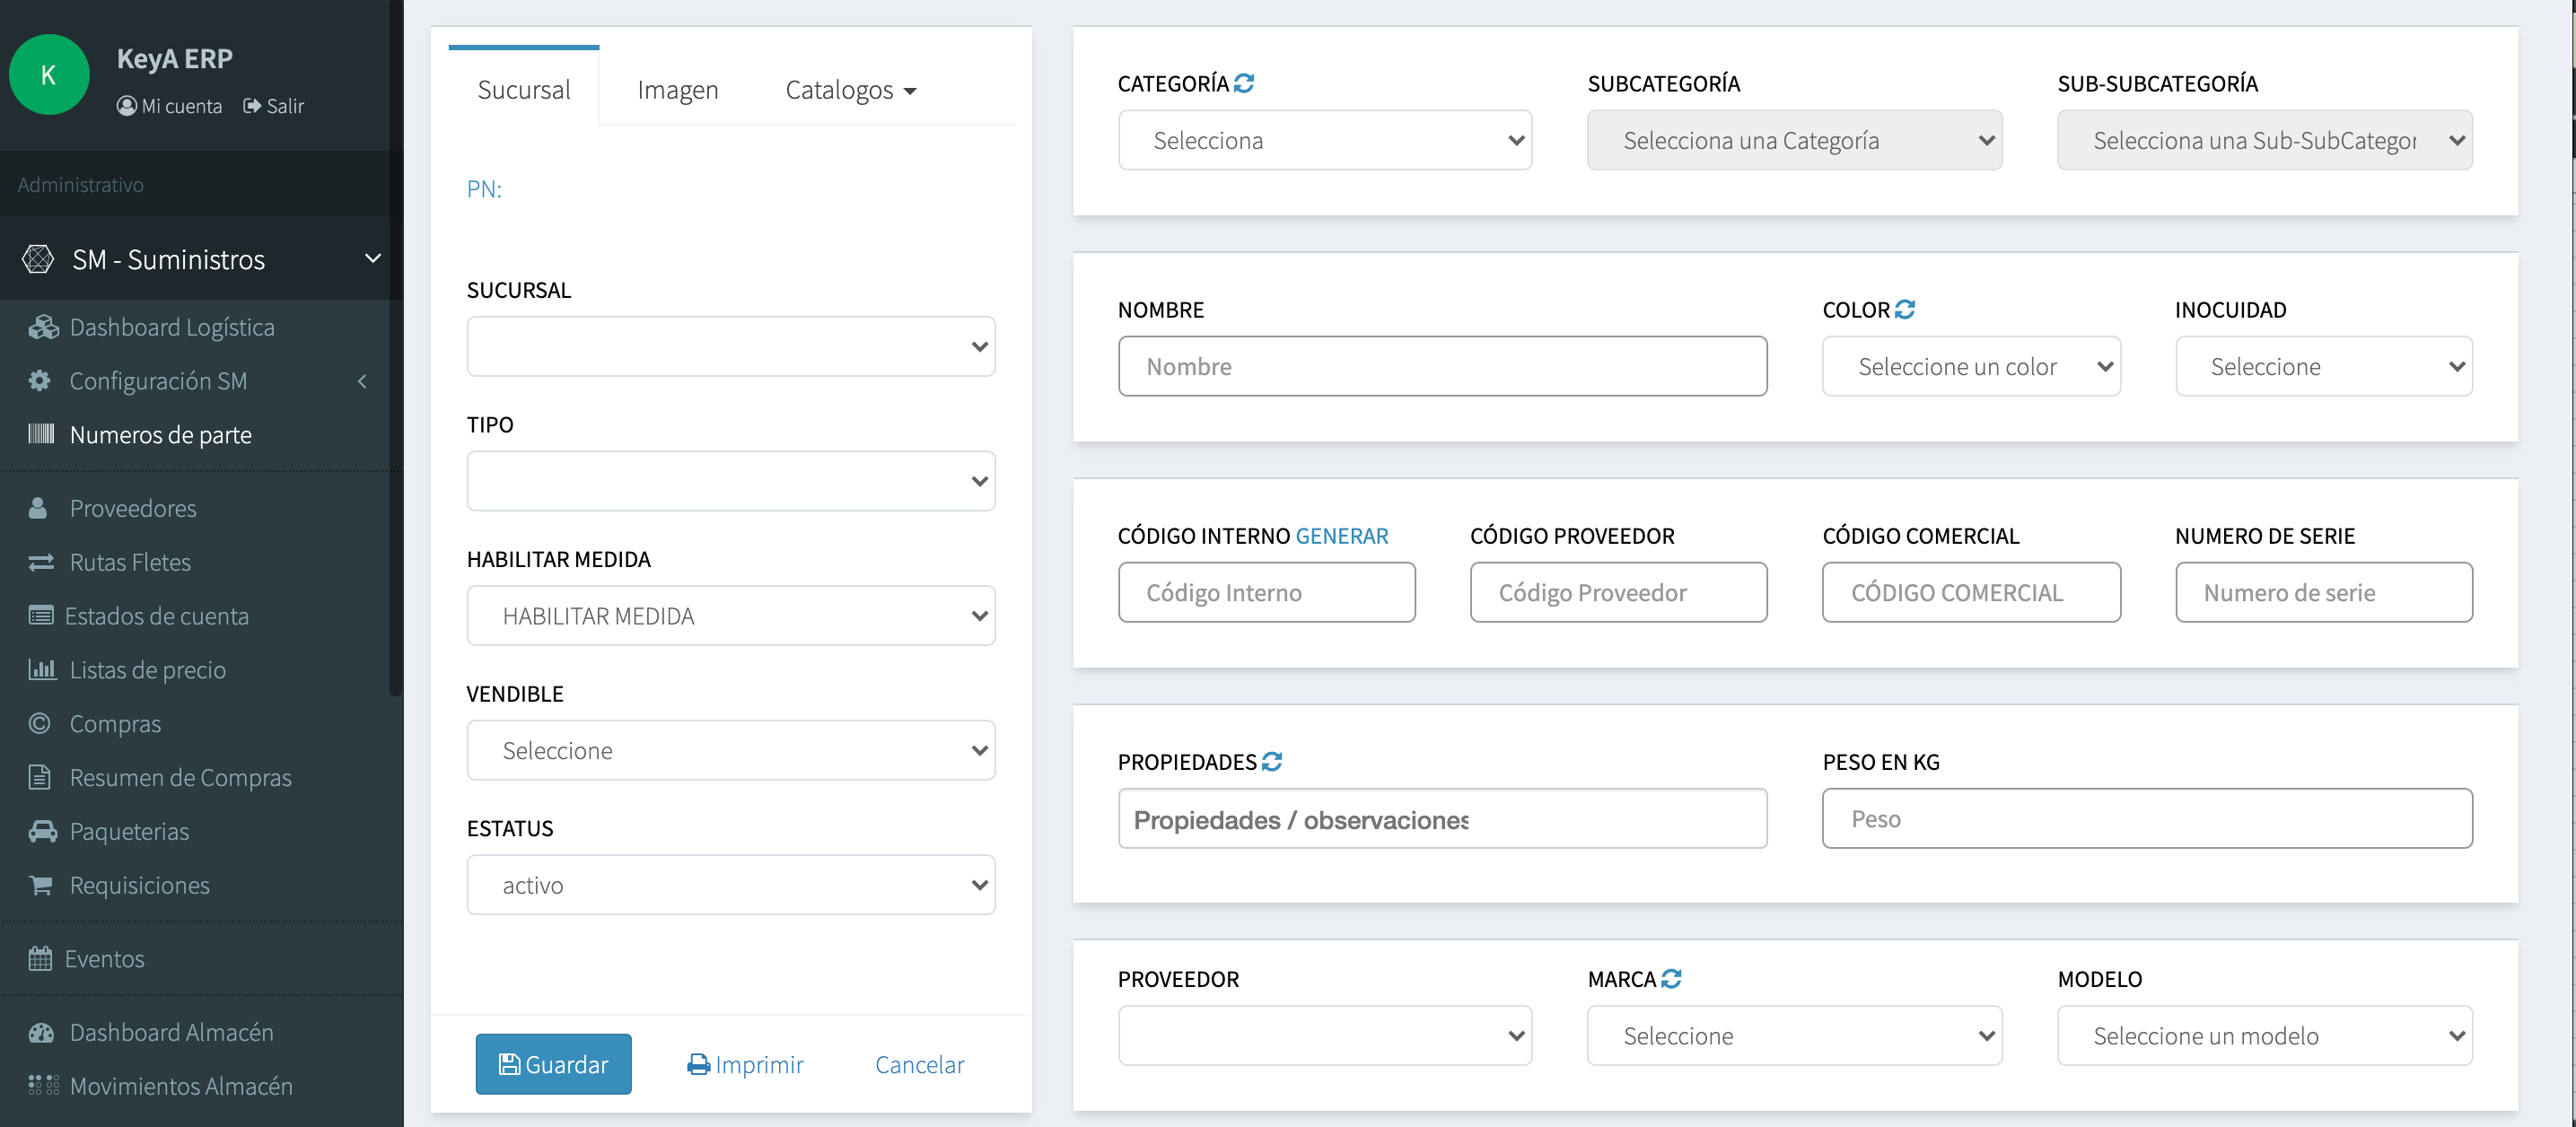
Task: Click the GENERAR link for código interno
Action: point(1341,536)
